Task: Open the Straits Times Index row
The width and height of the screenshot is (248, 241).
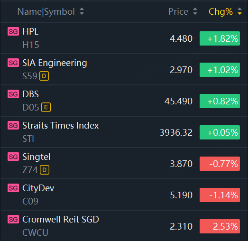Action: pyautogui.click(x=124, y=132)
